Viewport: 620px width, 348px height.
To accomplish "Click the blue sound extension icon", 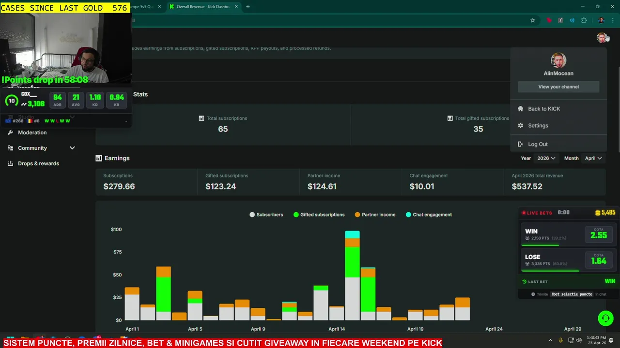I will pyautogui.click(x=572, y=20).
